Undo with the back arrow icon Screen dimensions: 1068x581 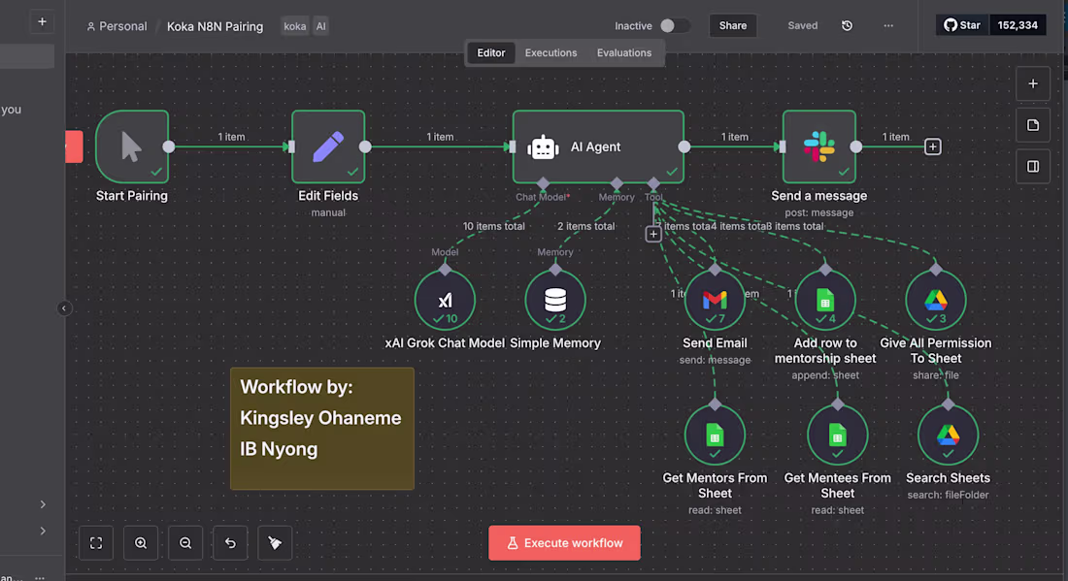point(229,542)
